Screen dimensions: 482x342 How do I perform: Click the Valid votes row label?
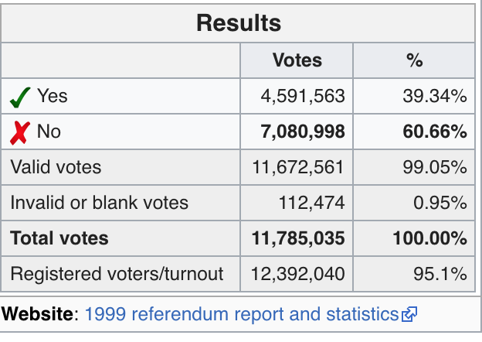pos(56,167)
